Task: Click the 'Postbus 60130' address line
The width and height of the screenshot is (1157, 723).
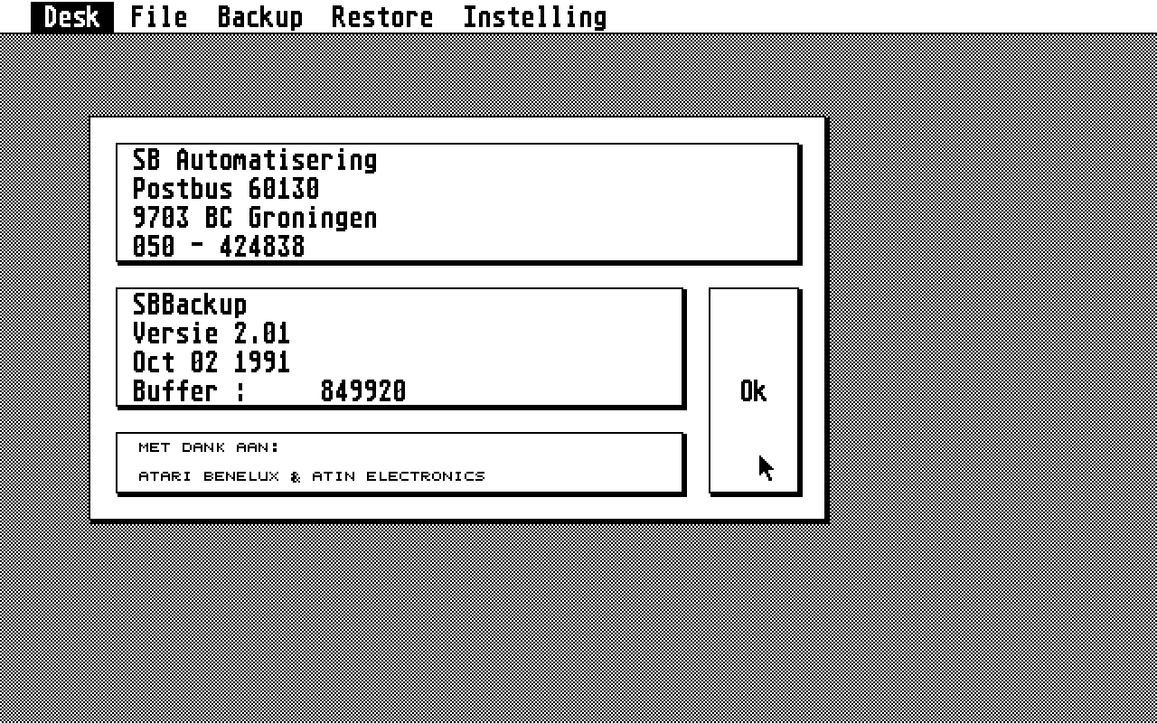Action: (226, 189)
